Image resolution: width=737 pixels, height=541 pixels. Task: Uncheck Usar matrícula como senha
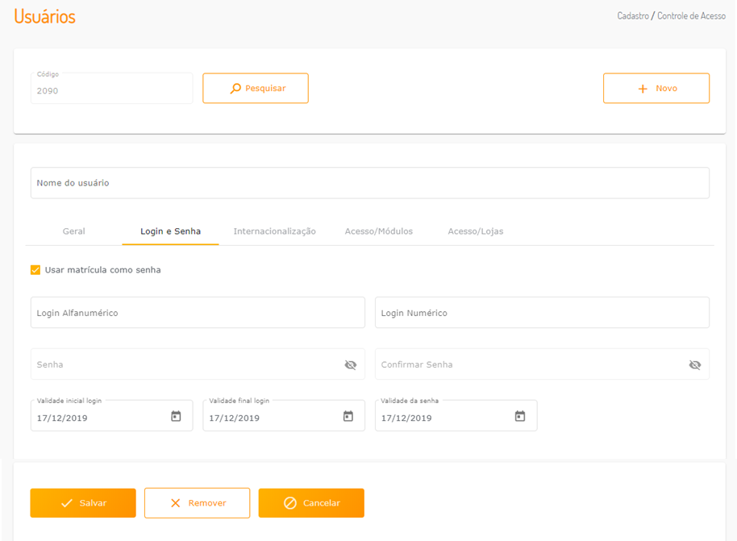[x=35, y=270]
